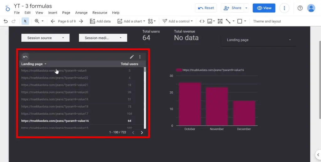Expand the Session source dropdown filter
This screenshot has width=321, height=162.
click(45, 38)
